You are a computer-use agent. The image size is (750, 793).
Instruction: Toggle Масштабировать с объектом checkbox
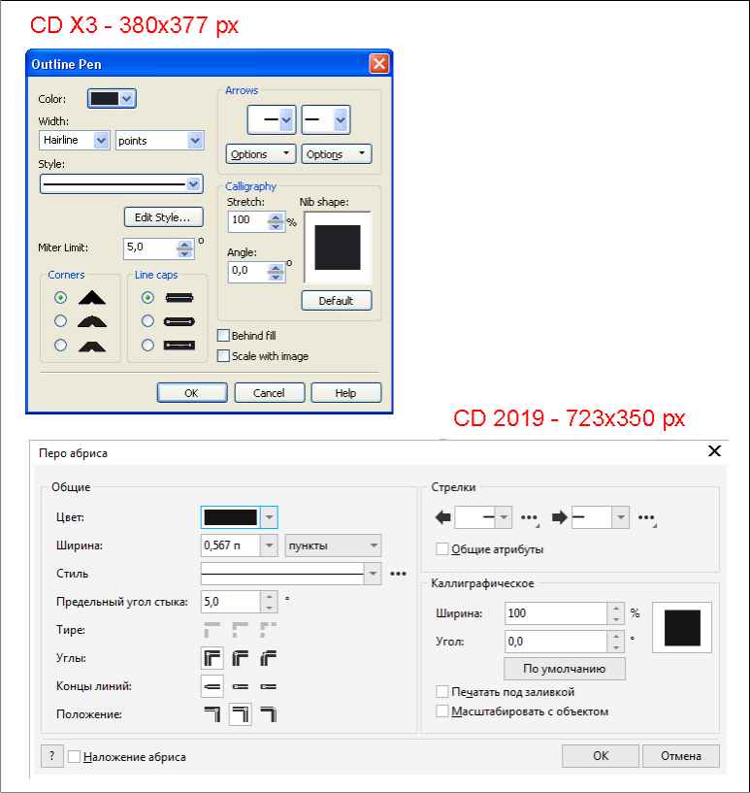(x=442, y=711)
